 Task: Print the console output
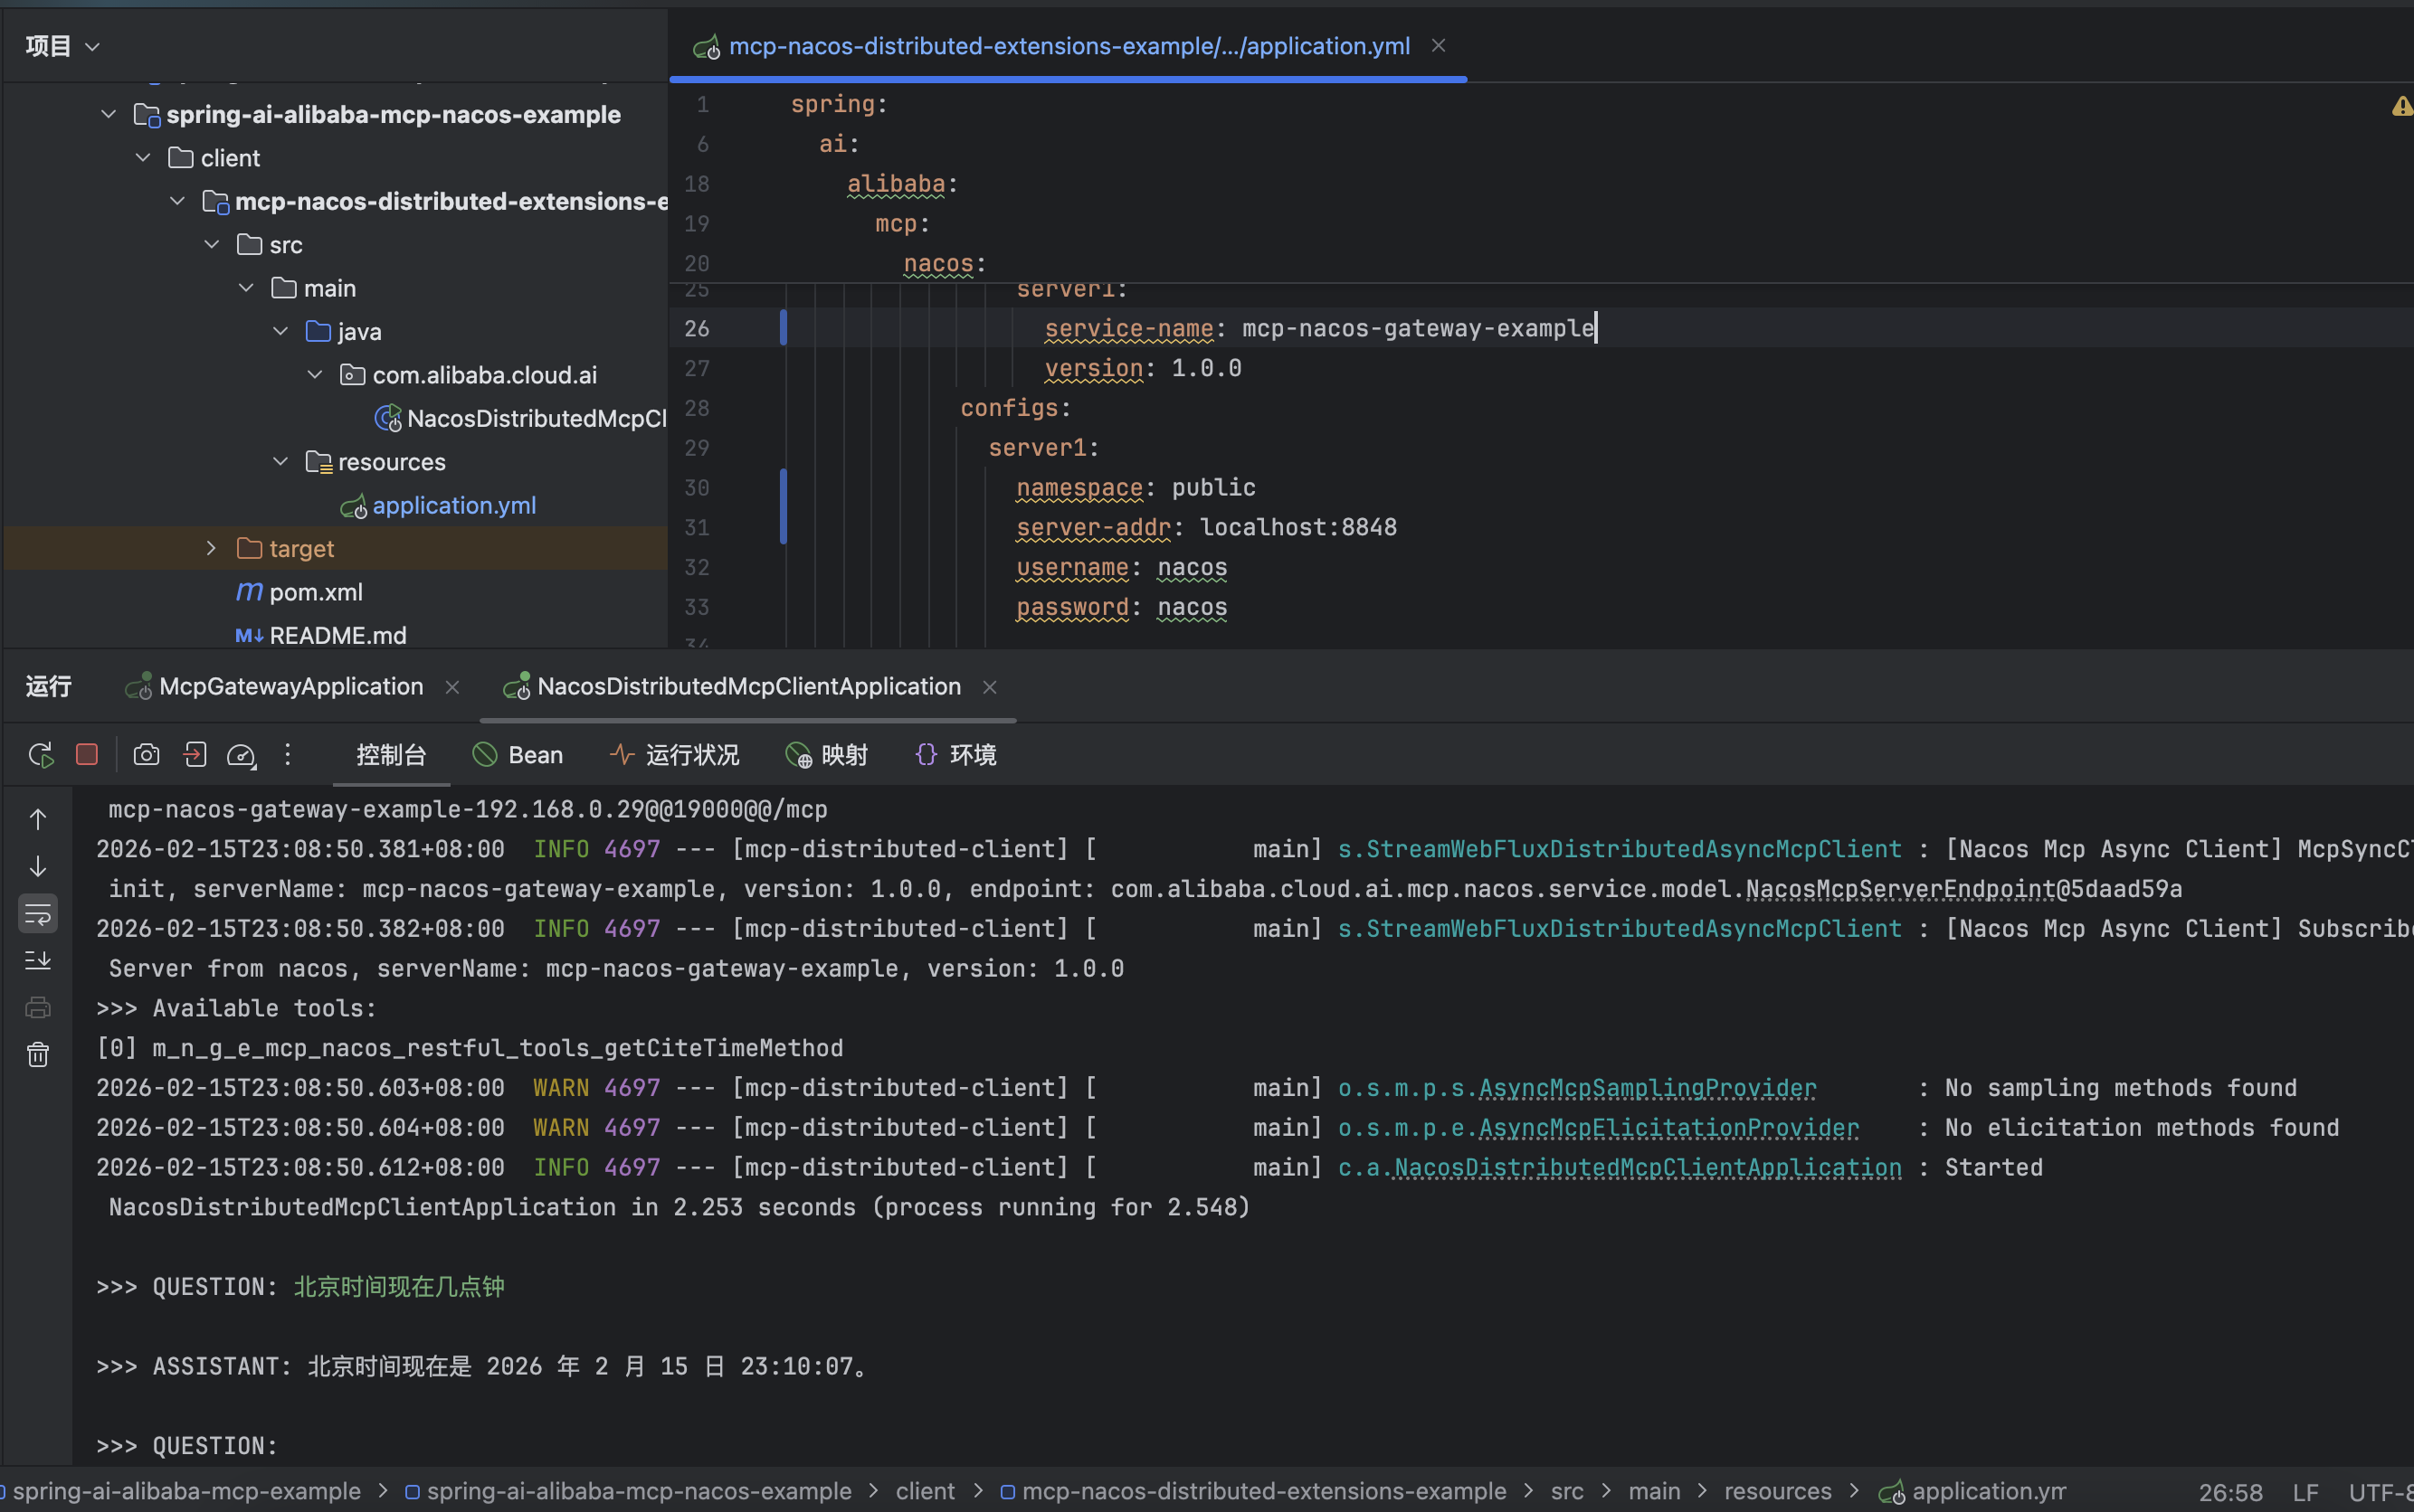(x=38, y=1007)
